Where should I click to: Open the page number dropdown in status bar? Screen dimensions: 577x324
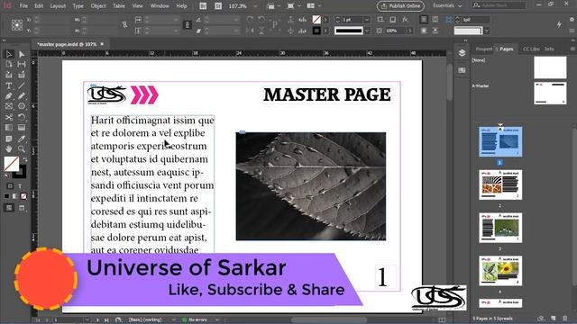click(87, 320)
